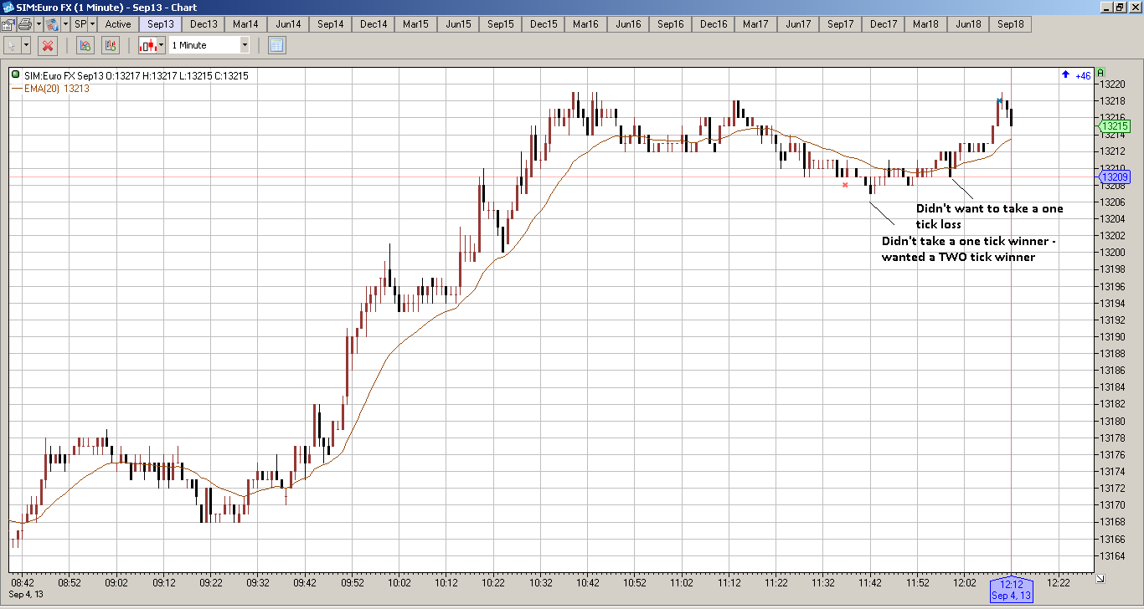Select the pointer cursor tool

(x=12, y=45)
